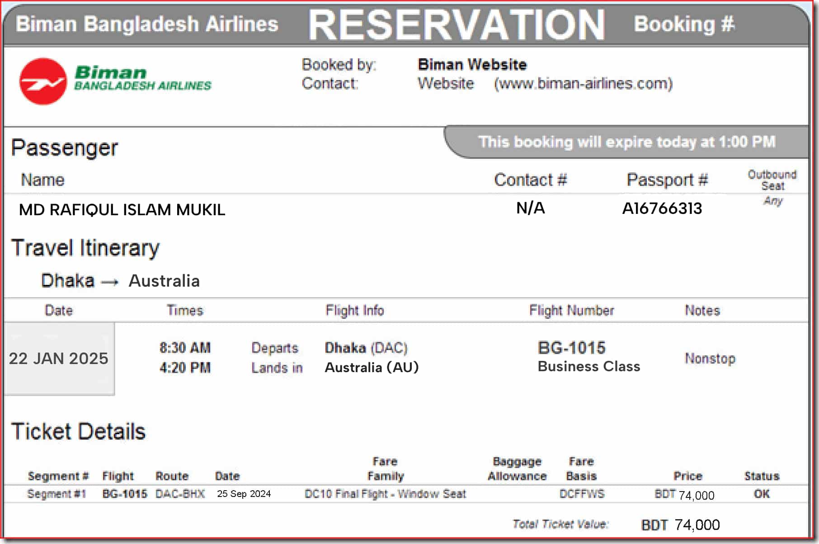
Task: Click the booking expiry notice banner
Action: tap(626, 142)
